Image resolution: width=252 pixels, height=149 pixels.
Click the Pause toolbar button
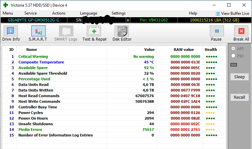(x=217, y=31)
